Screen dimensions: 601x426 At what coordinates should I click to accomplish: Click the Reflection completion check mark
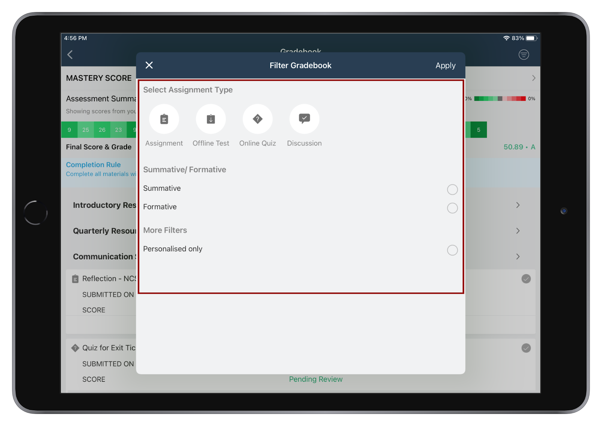[x=526, y=279]
